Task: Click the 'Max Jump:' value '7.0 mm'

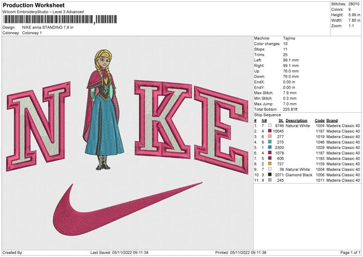Action: [290, 104]
